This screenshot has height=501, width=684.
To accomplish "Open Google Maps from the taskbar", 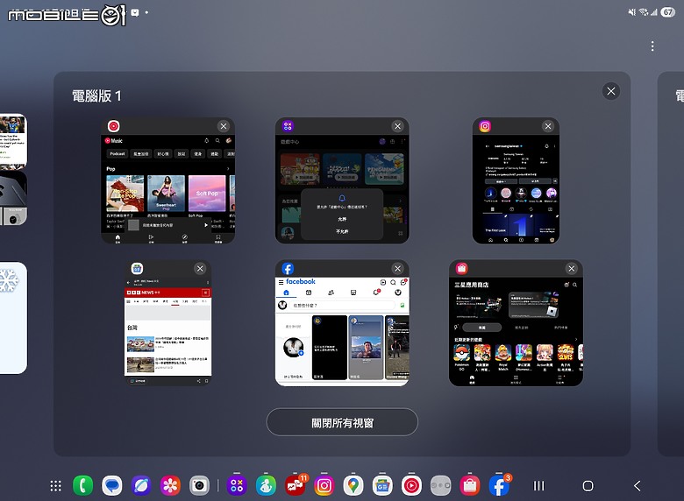I will (353, 486).
